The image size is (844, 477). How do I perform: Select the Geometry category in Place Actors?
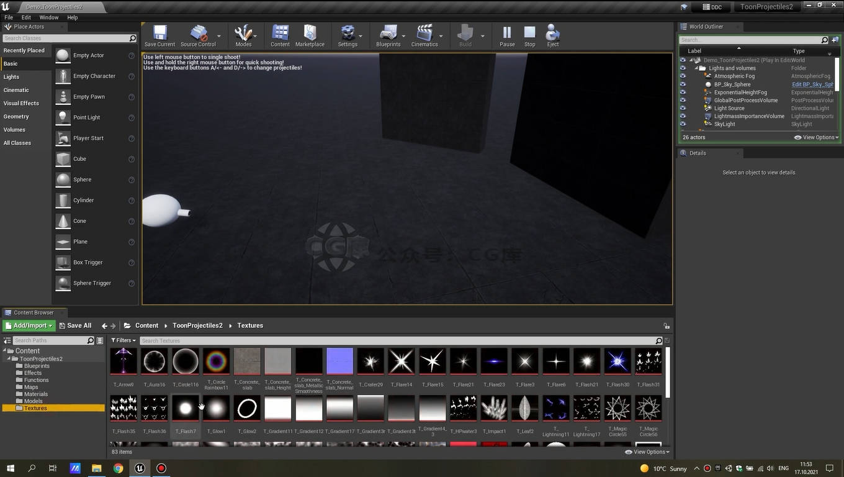click(x=16, y=117)
